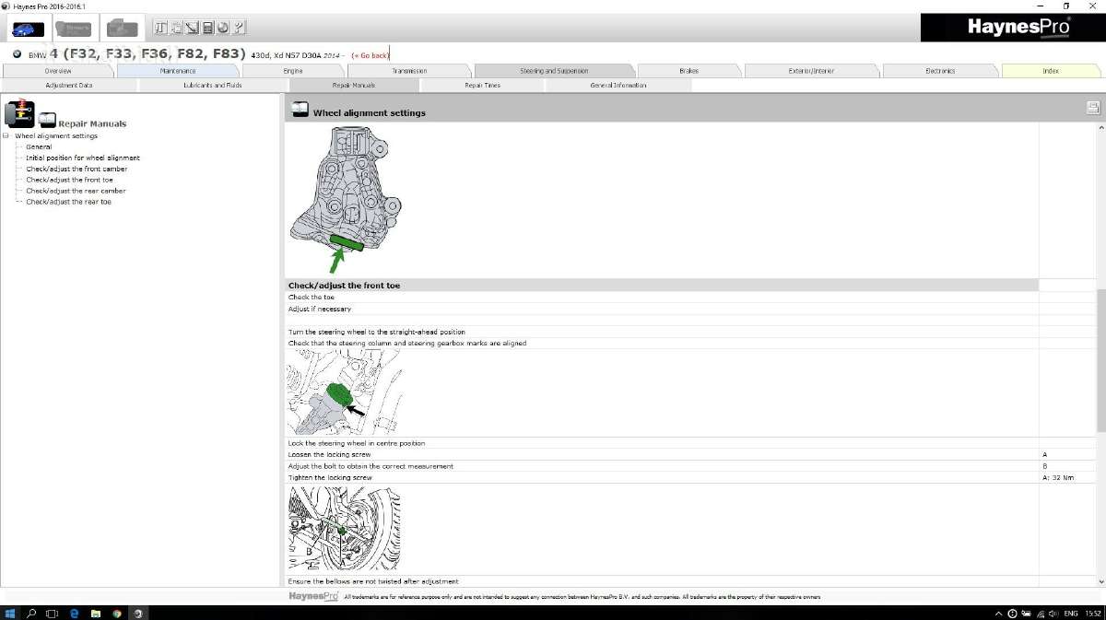Screen dimensions: 1106x620
Task: Click scrollbar down arrow in content pane
Action: [x=1100, y=581]
